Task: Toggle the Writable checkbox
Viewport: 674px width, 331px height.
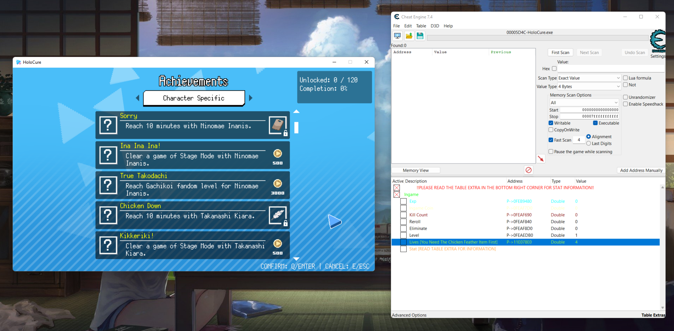Action: coord(551,123)
